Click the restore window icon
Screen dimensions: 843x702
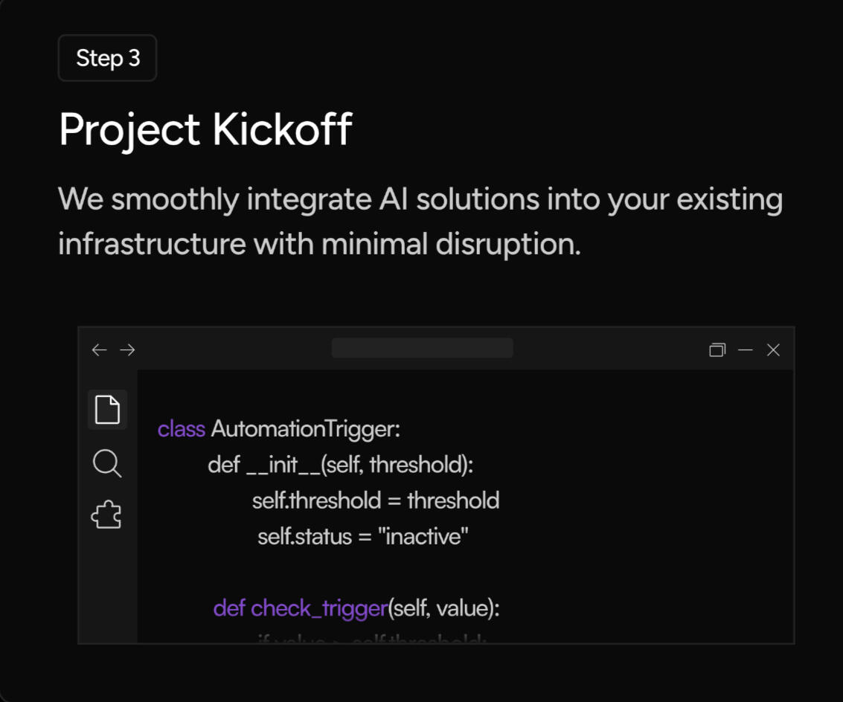[717, 350]
